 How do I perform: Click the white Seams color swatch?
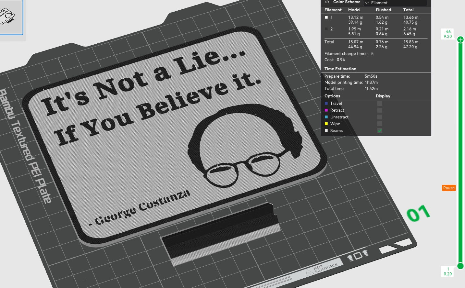point(326,131)
